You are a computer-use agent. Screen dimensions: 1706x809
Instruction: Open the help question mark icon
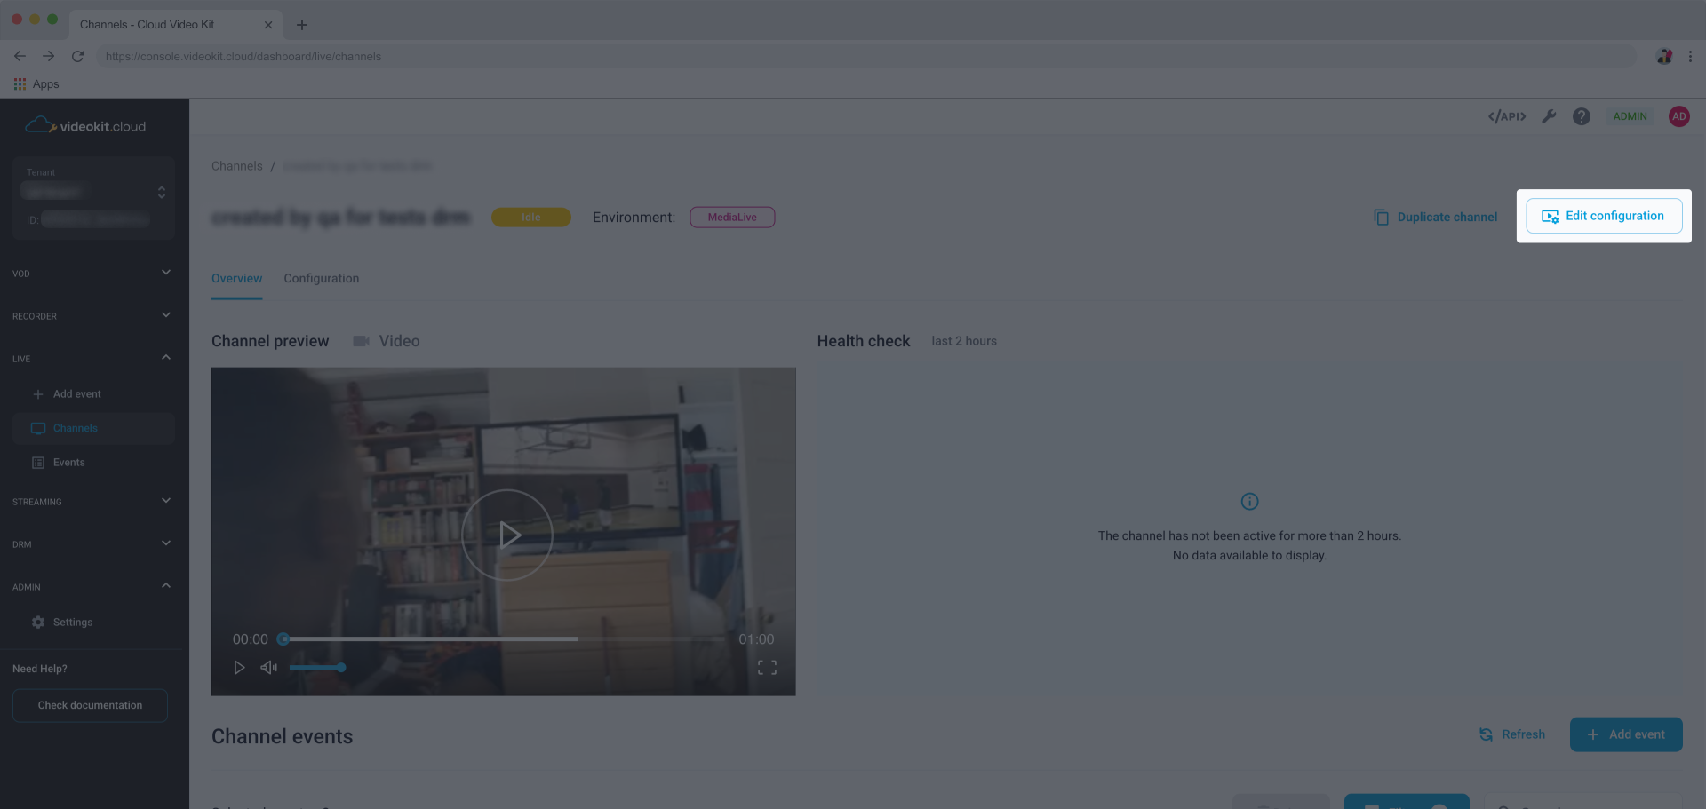[1582, 116]
